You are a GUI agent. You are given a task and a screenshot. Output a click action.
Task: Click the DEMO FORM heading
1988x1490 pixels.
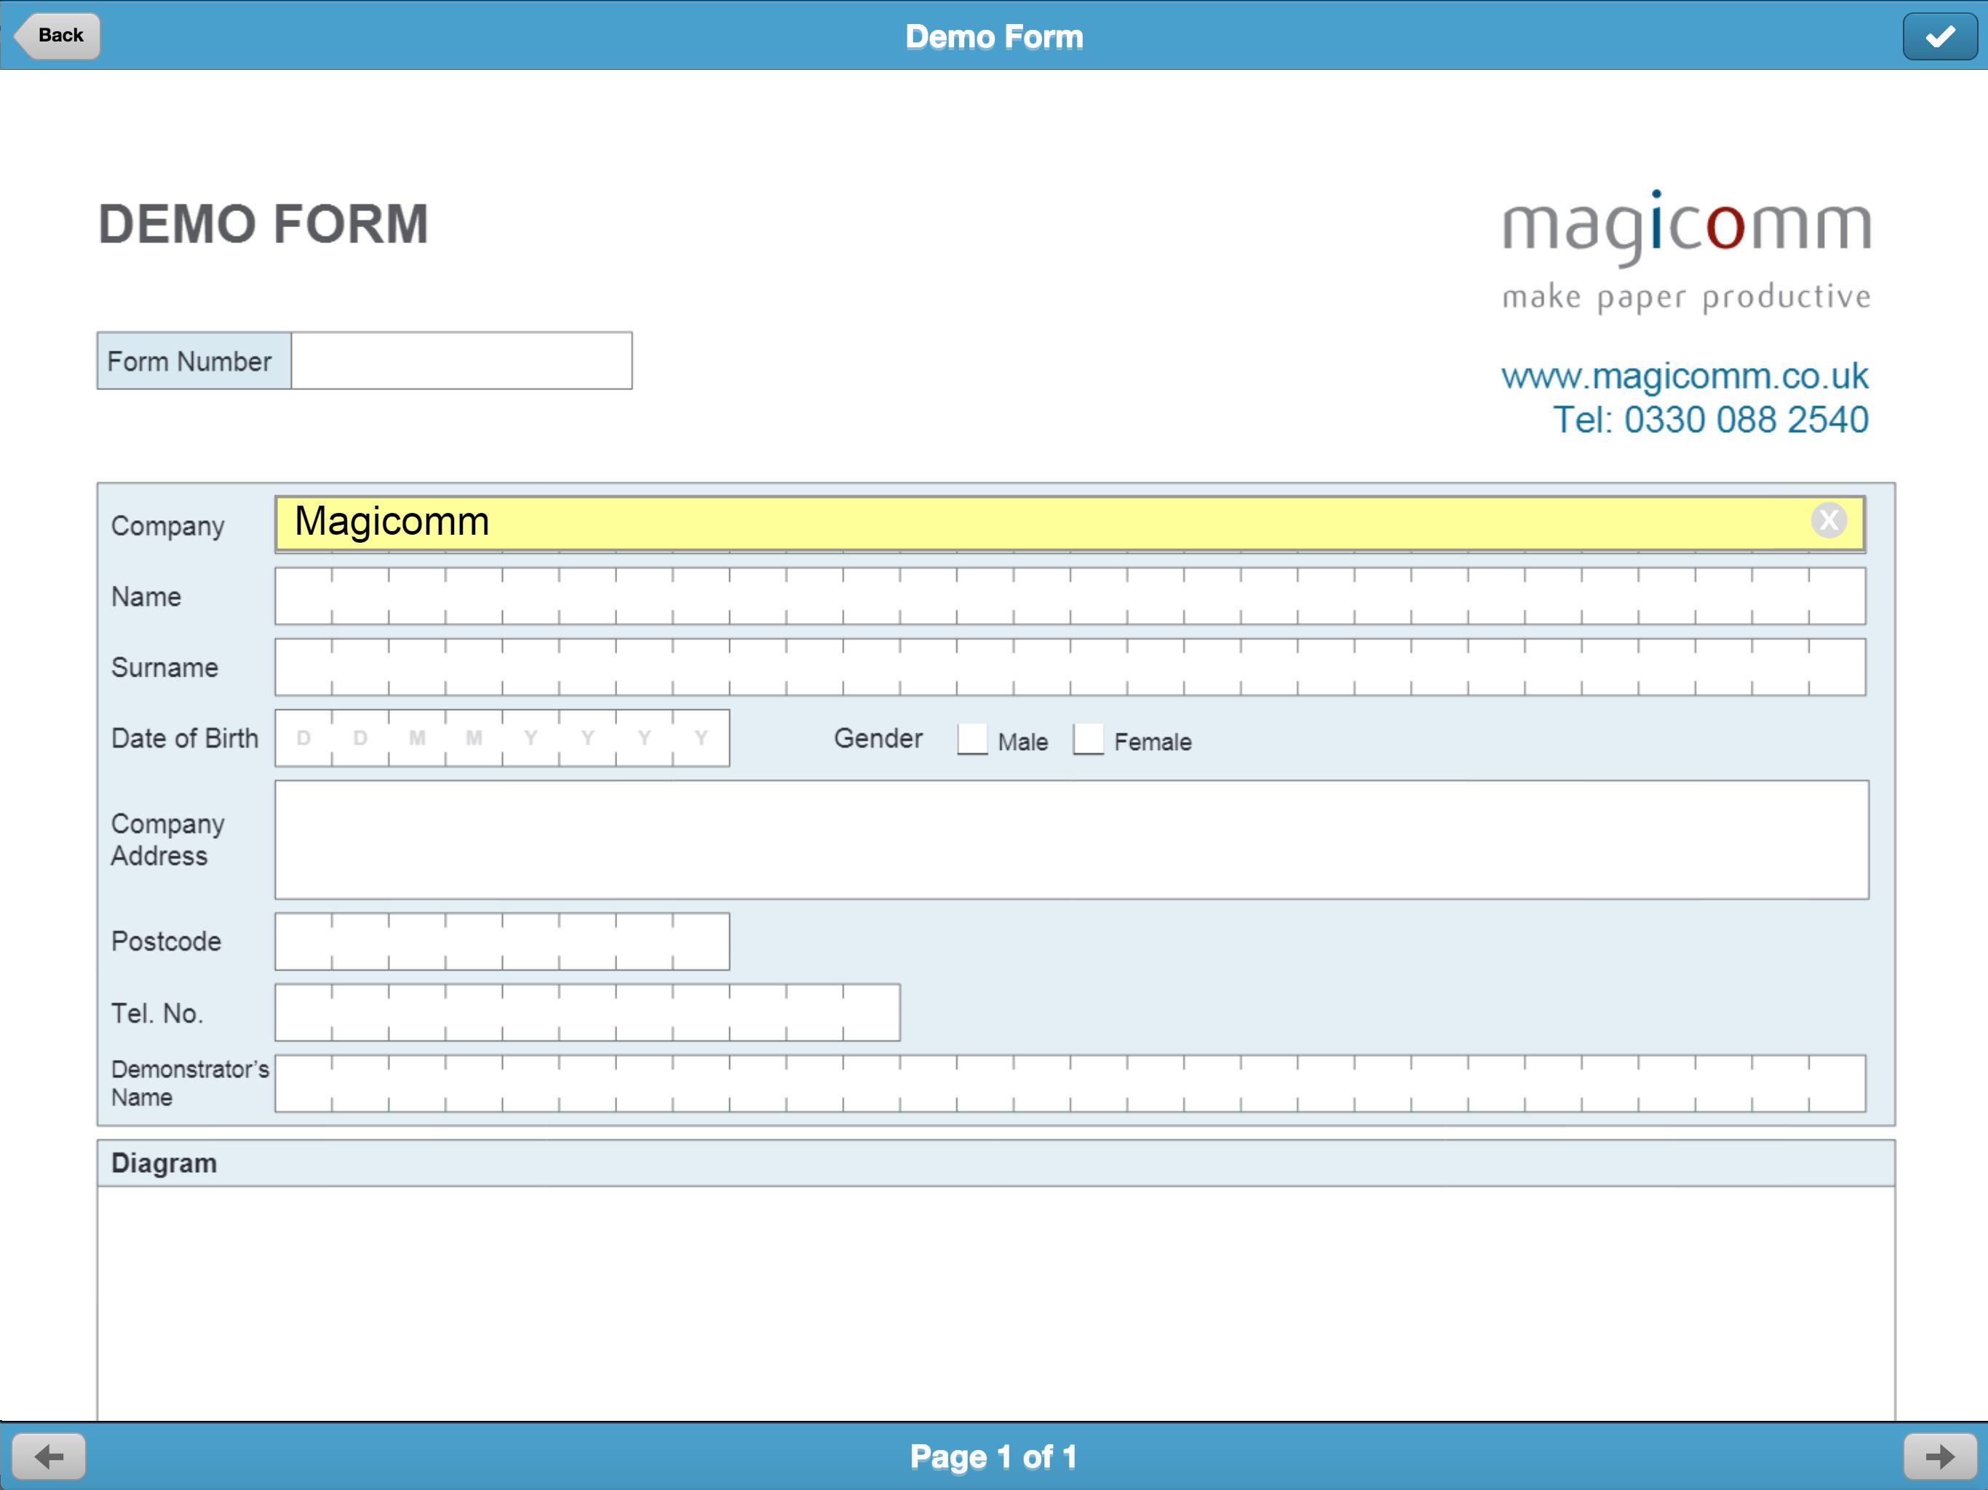click(263, 224)
